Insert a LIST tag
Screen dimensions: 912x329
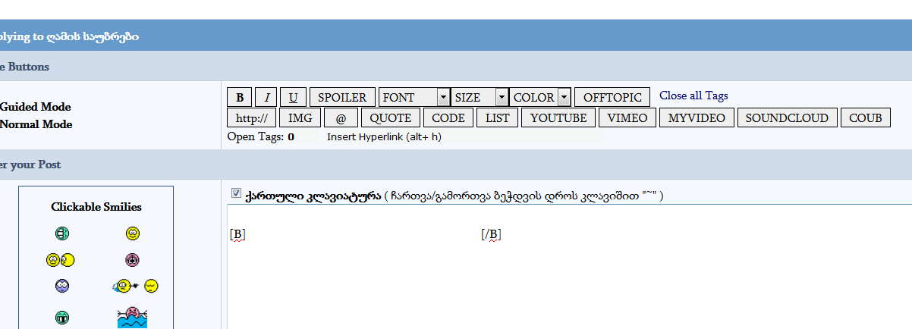(x=498, y=117)
